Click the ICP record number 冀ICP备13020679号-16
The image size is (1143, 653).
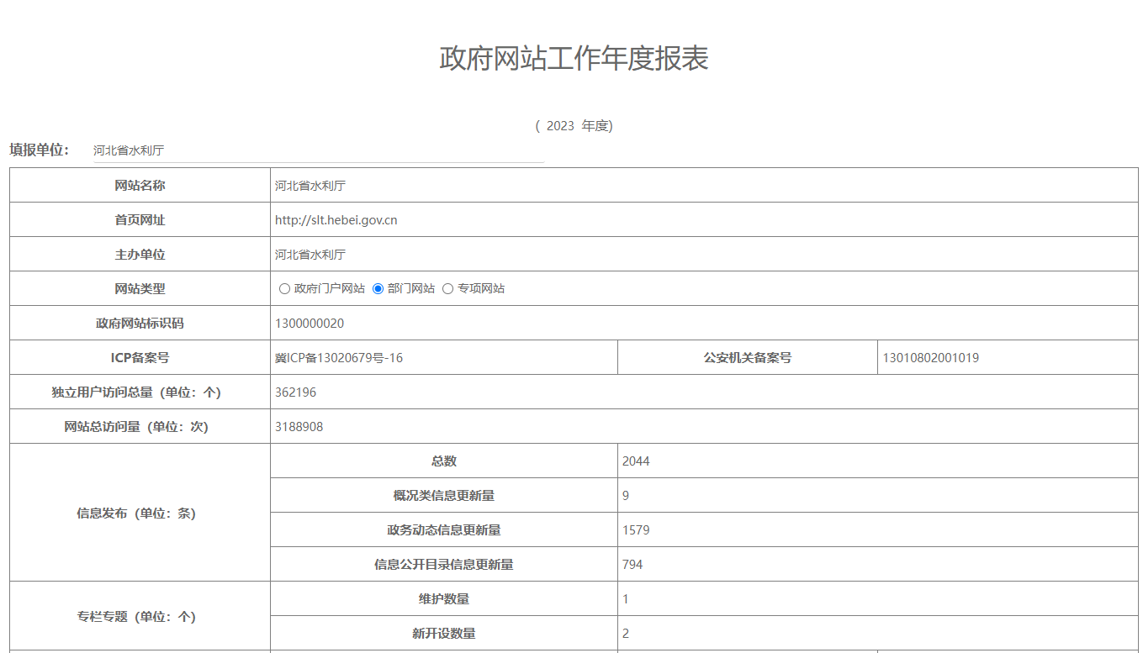pyautogui.click(x=339, y=358)
